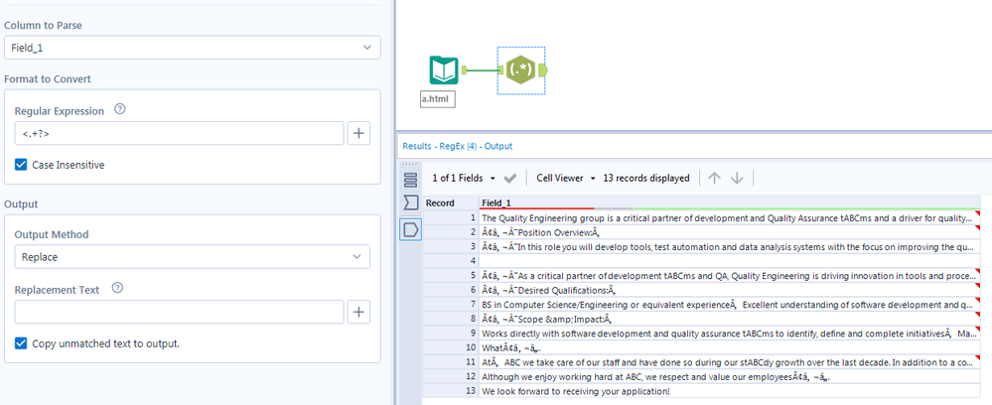Click the Record column header
The height and width of the screenshot is (405, 992).
451,203
